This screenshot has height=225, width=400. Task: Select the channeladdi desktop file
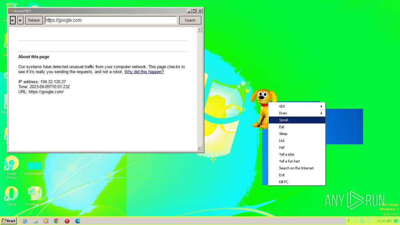[x=34, y=169]
